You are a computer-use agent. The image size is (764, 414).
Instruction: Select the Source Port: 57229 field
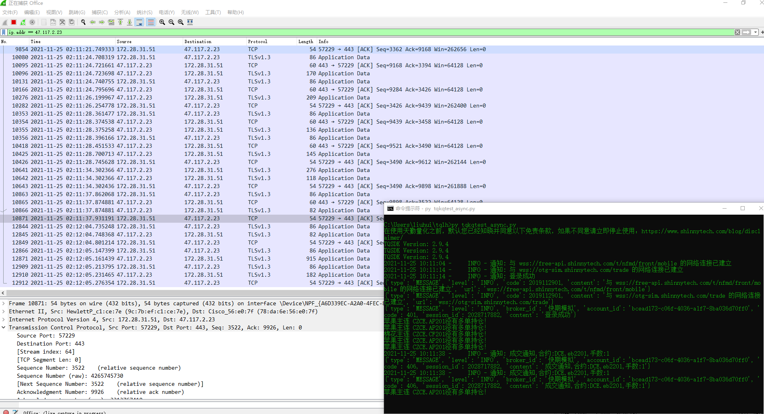tap(45, 336)
